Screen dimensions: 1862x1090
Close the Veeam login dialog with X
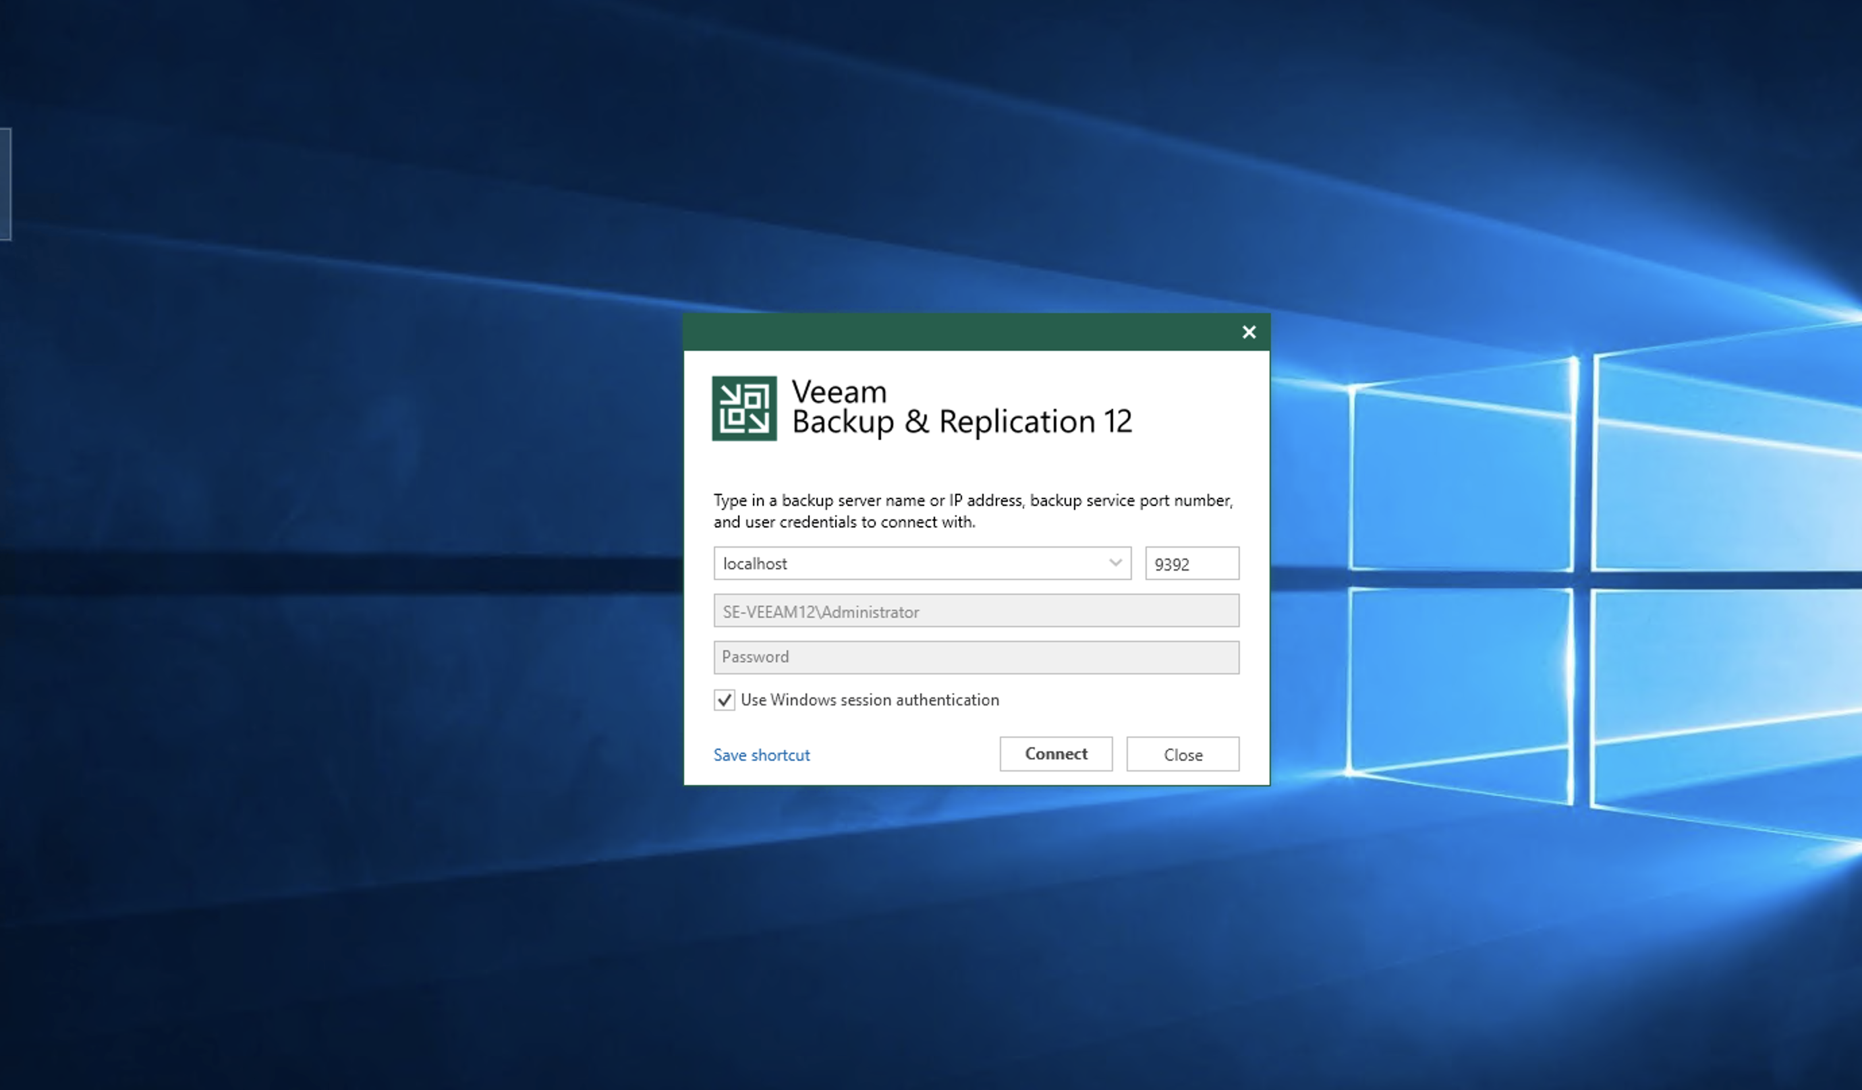point(1249,333)
